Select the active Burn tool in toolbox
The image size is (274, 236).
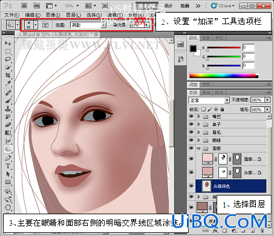click(x=8, y=149)
